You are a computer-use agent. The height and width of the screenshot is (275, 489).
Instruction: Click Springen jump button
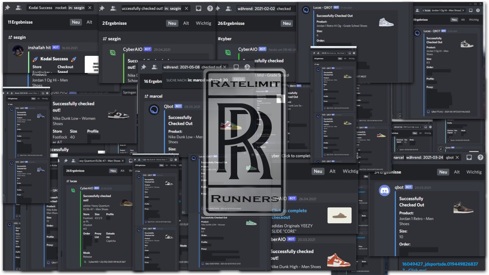(x=130, y=92)
